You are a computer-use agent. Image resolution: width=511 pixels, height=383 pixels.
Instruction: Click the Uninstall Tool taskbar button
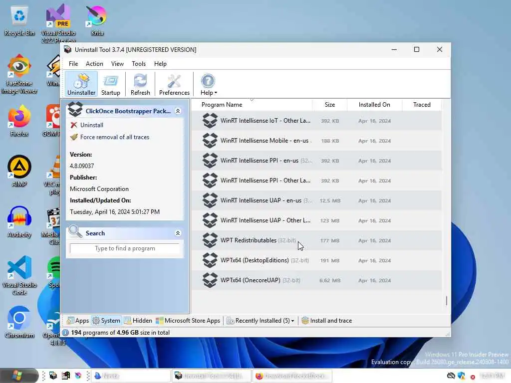(x=212, y=376)
